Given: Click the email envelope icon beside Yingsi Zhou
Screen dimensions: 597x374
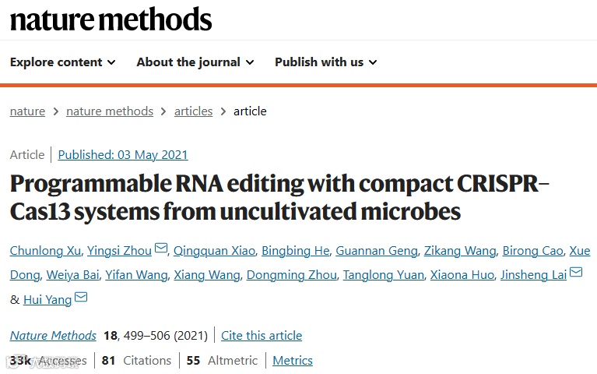Looking at the screenshot, I should click(x=161, y=248).
